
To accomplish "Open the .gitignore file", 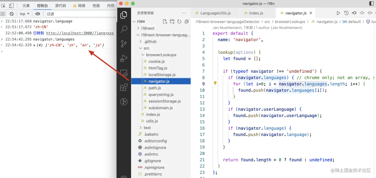I will click(x=152, y=161).
